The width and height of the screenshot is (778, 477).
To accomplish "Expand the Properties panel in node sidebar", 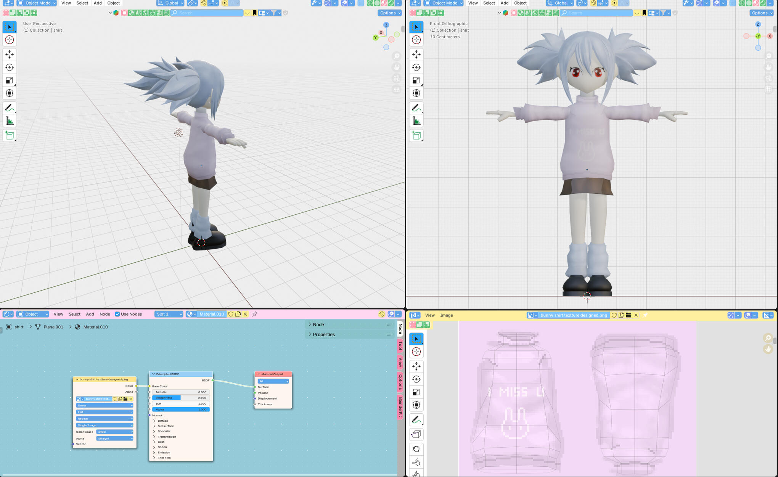I will pos(323,334).
